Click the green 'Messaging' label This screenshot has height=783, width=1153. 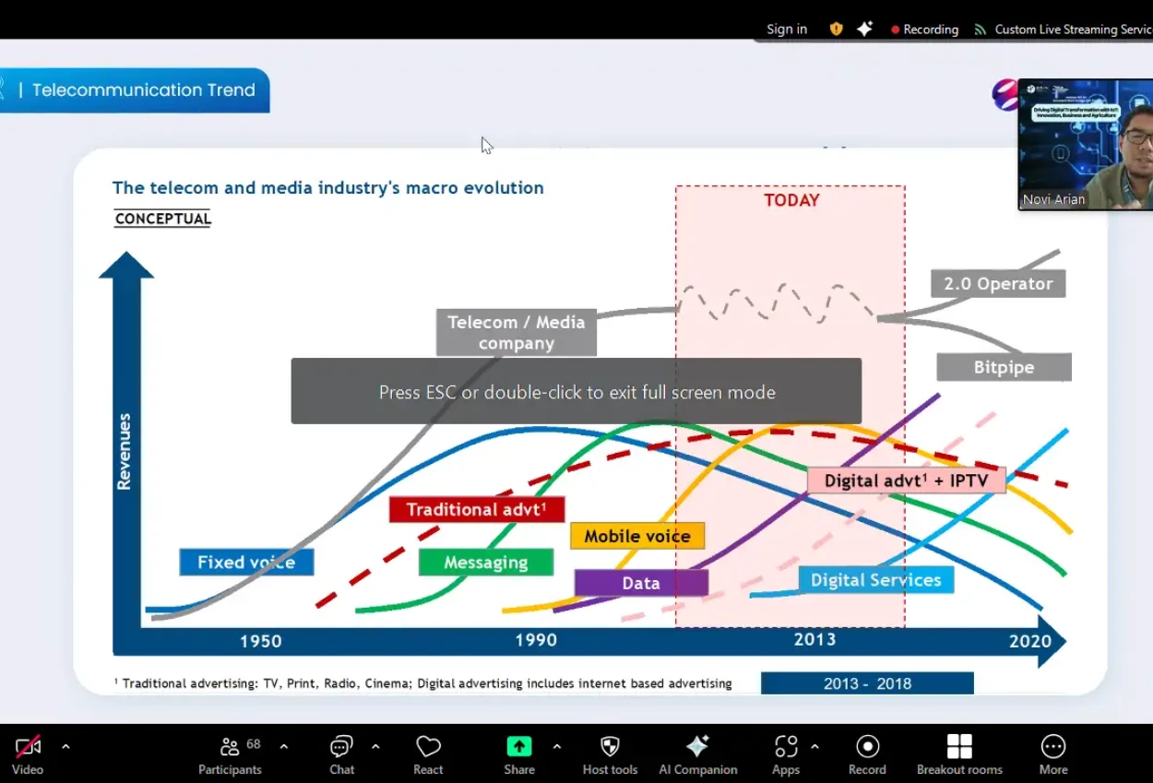pos(486,562)
